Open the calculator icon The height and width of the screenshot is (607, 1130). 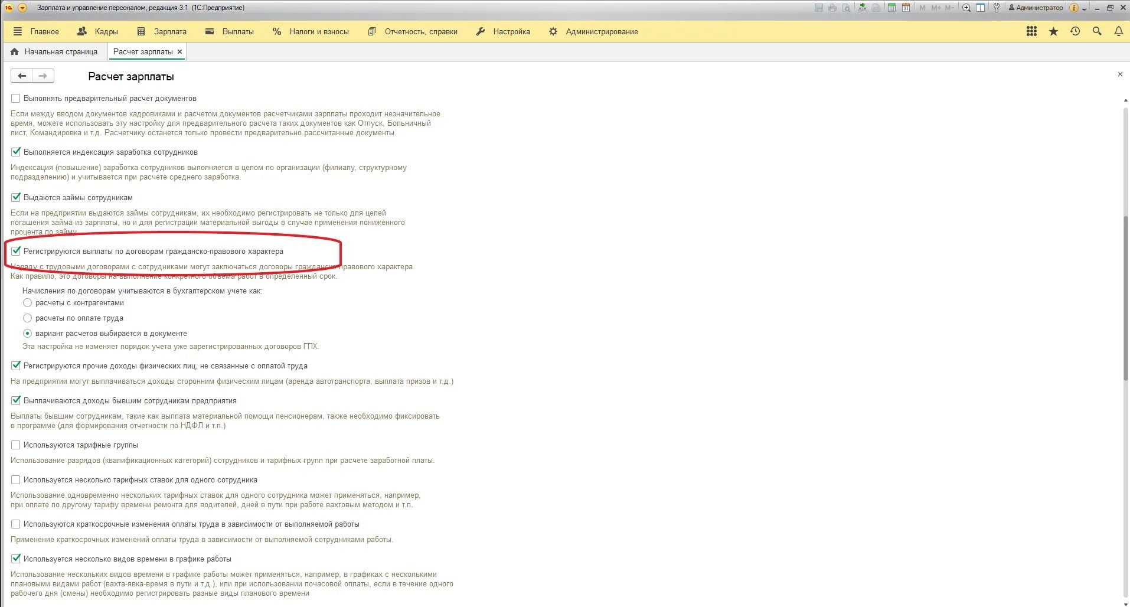coord(891,8)
